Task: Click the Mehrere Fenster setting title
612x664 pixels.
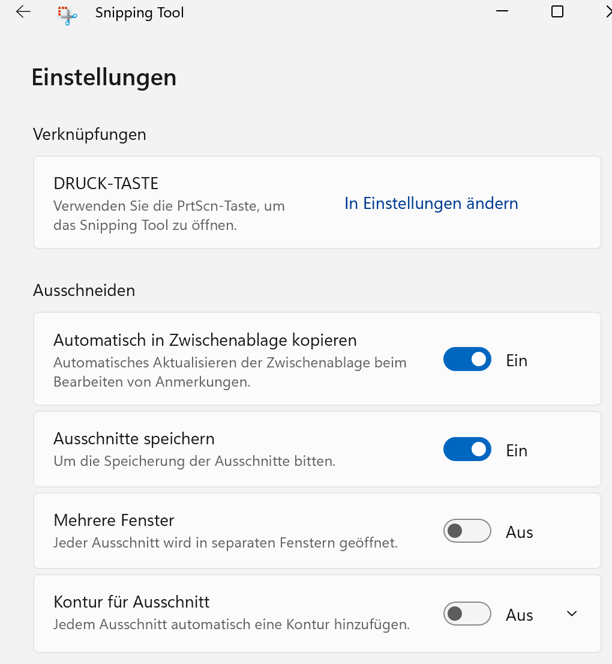Action: [x=113, y=520]
